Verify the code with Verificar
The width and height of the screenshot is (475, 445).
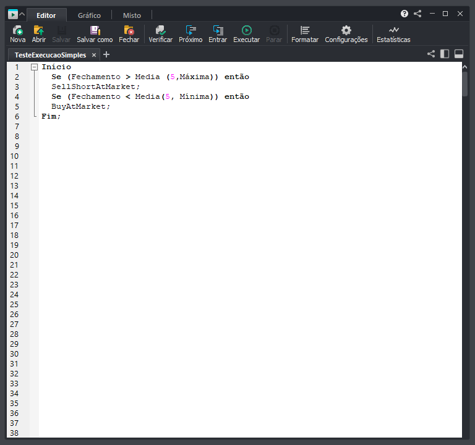pyautogui.click(x=161, y=34)
